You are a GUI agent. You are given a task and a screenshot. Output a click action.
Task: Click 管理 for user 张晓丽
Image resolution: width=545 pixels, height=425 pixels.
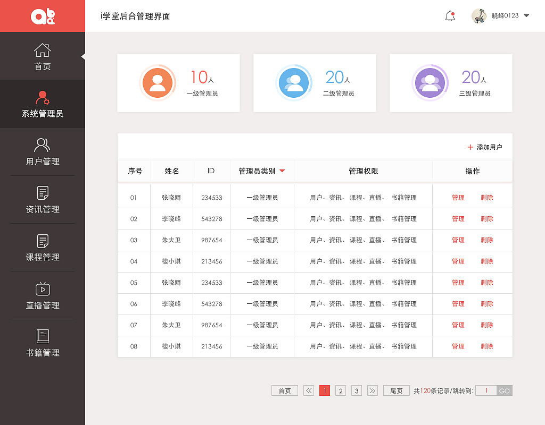458,198
